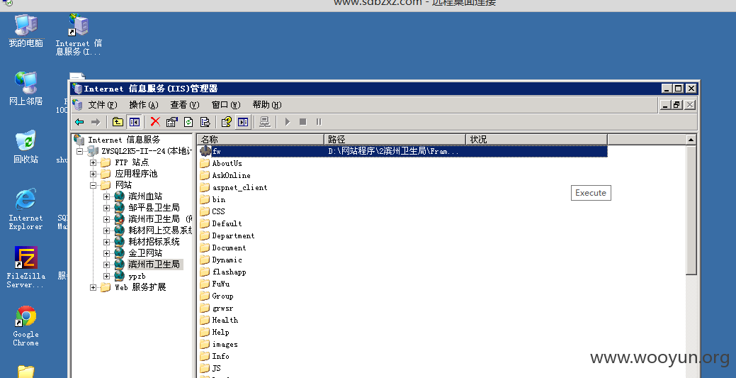Image resolution: width=736 pixels, height=378 pixels.
Task: Launch Internet Explorer from desktop
Action: coord(26,209)
